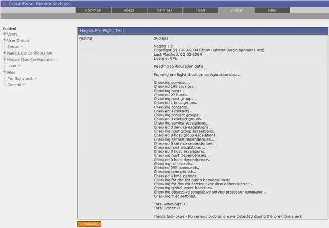Select the 'Total Errors: 0' line
The image size is (329, 228).
(167, 208)
